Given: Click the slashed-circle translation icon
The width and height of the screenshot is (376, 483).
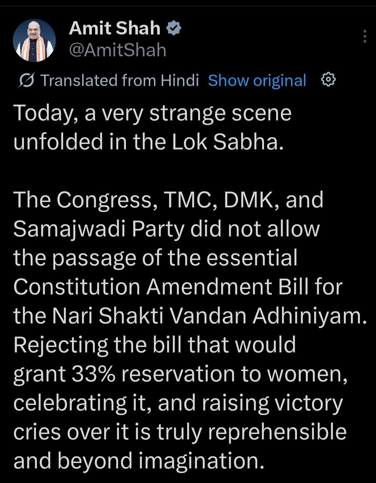Looking at the screenshot, I should [26, 81].
